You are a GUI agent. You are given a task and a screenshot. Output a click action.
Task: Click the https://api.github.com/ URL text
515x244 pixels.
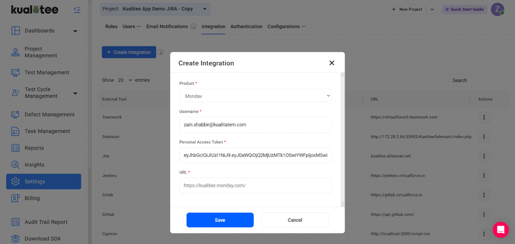pos(392,214)
